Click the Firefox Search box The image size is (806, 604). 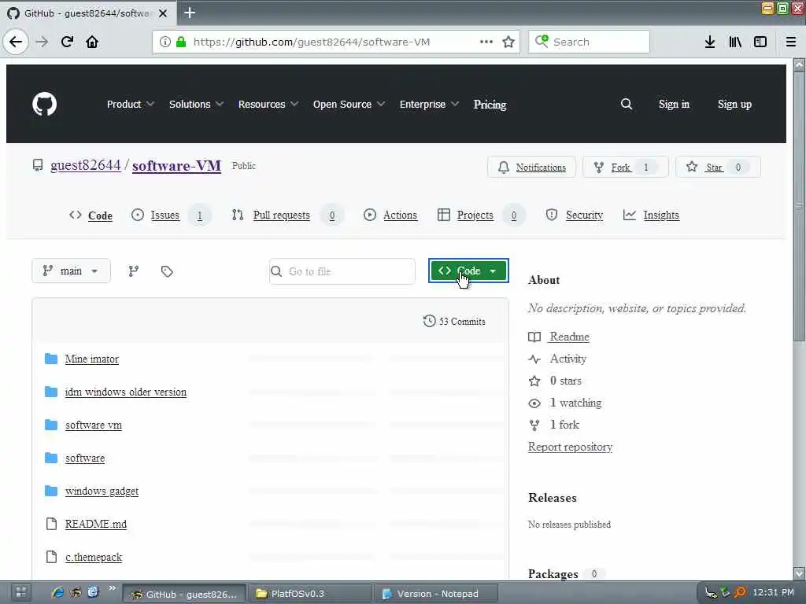(589, 42)
